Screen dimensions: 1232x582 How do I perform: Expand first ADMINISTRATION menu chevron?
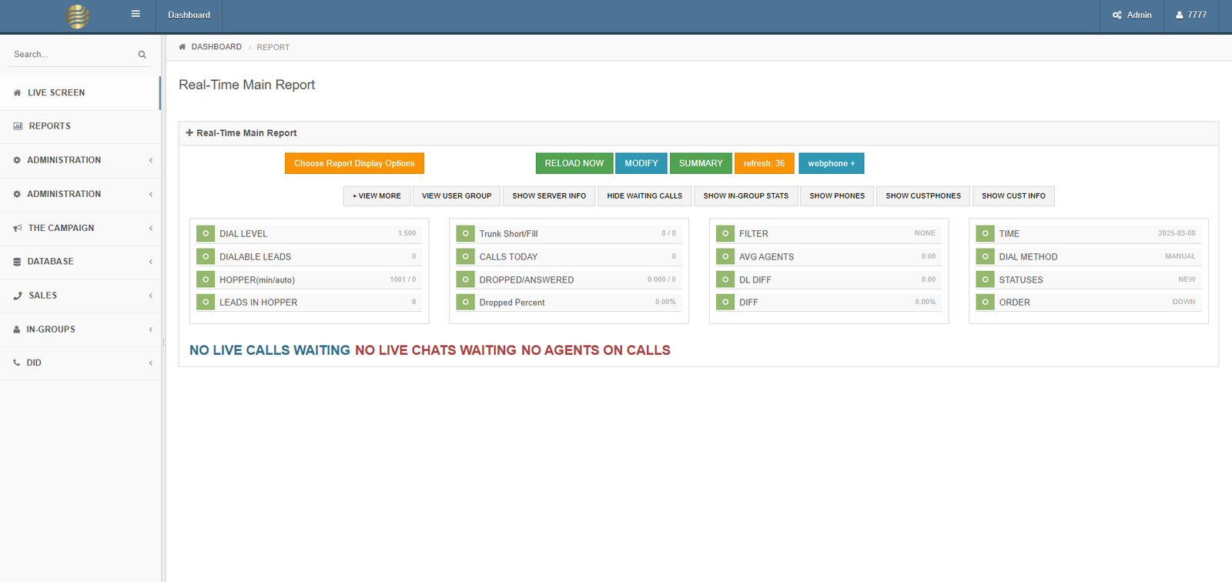[151, 160]
